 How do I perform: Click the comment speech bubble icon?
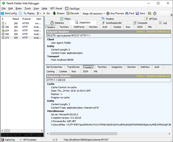point(20,13)
